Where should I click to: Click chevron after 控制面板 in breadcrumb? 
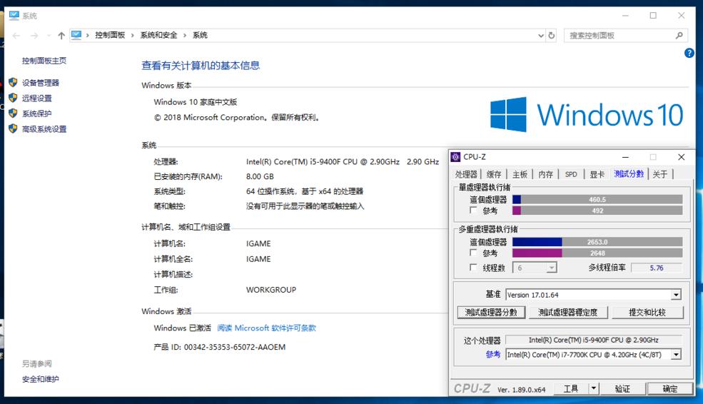pyautogui.click(x=132, y=36)
